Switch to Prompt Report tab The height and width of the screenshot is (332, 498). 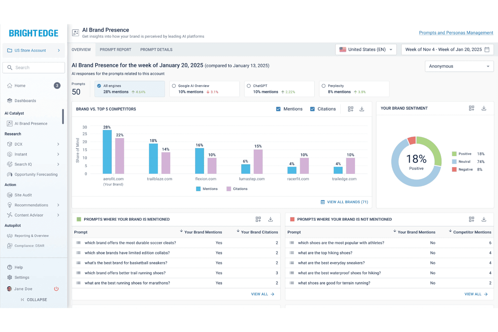pyautogui.click(x=115, y=49)
